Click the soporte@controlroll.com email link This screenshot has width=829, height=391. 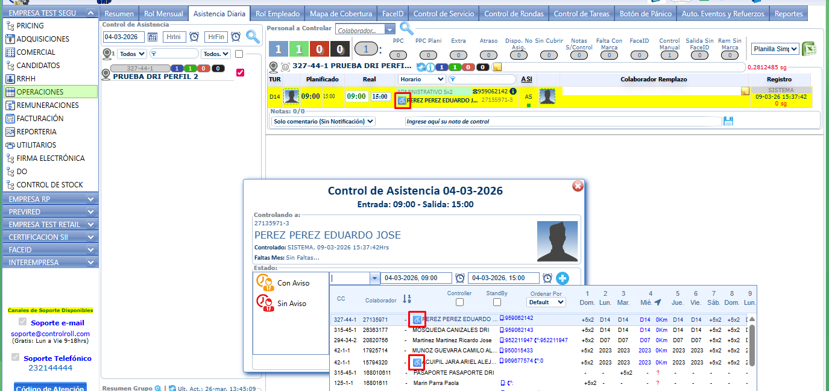(50, 334)
